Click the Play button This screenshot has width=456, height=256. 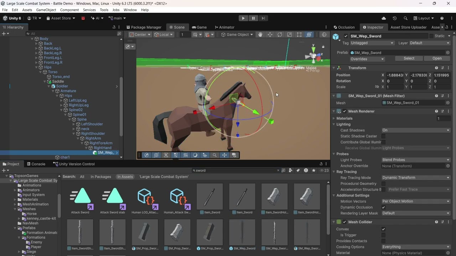(243, 18)
